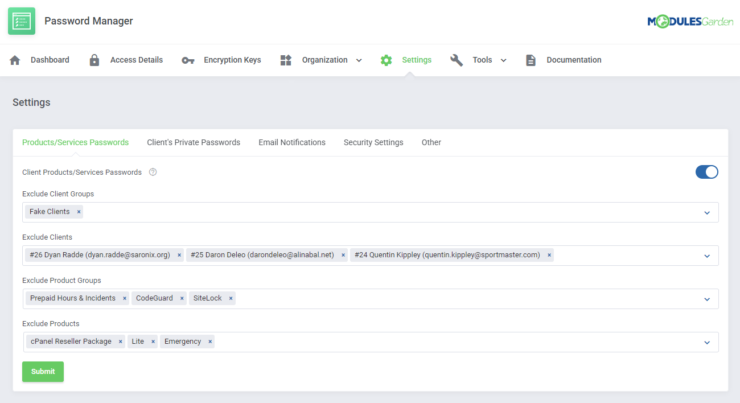Remove the Emergency product tag
The image size is (740, 403).
coord(210,342)
